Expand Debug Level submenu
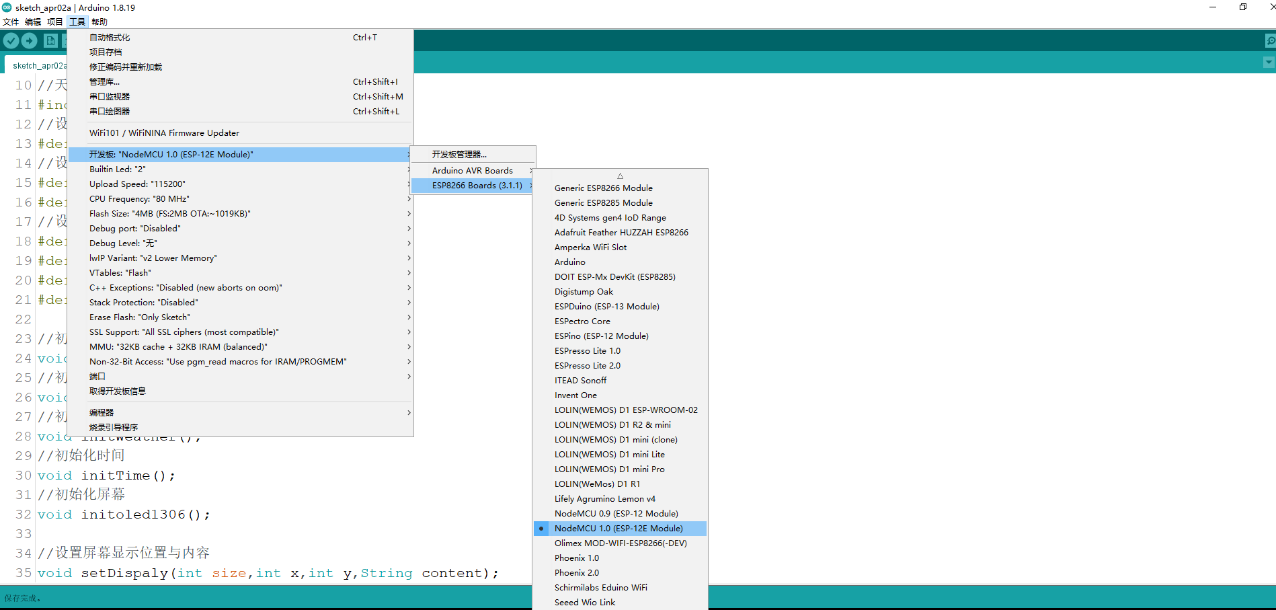The image size is (1276, 610). (241, 243)
